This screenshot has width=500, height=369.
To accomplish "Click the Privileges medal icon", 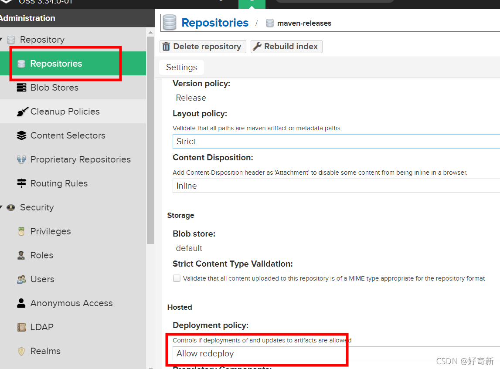I will pos(21,231).
